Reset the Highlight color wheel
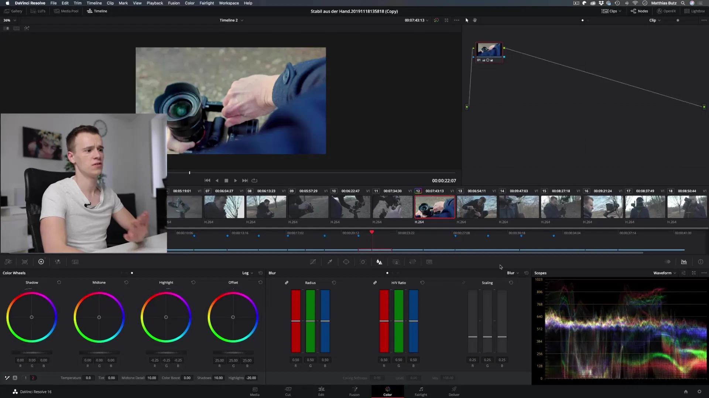 coord(193,282)
